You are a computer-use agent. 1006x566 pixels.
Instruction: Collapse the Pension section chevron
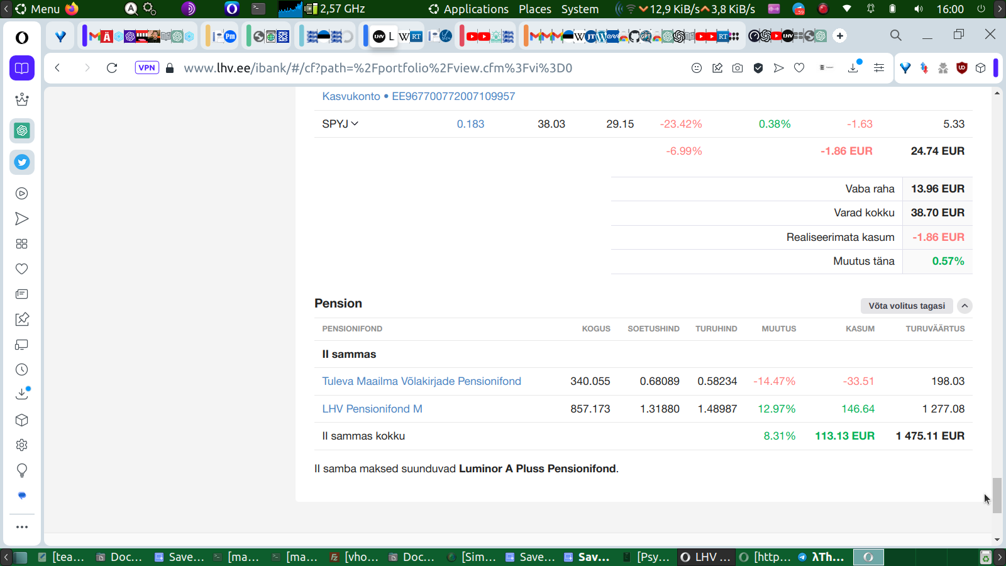click(965, 306)
